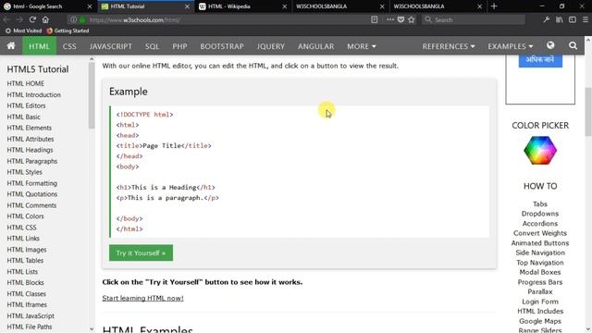This screenshot has width=592, height=333.
Task: Focus the browser Search box
Action: pyautogui.click(x=474, y=19)
